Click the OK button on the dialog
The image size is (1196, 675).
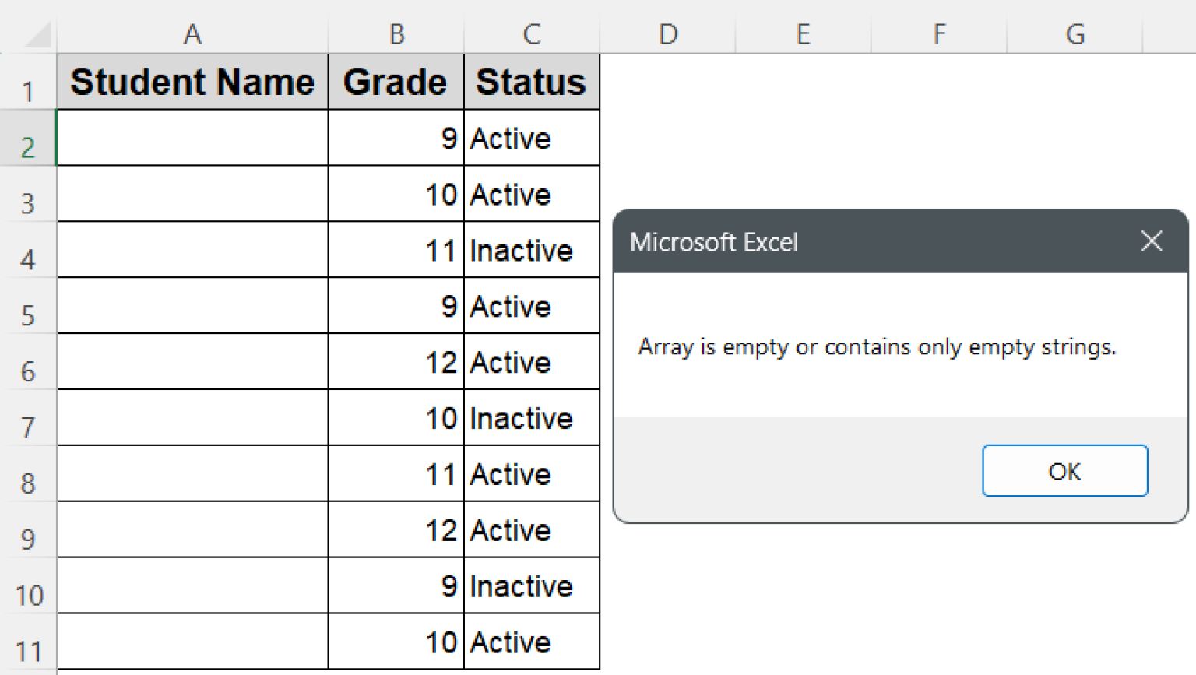[x=1064, y=471]
